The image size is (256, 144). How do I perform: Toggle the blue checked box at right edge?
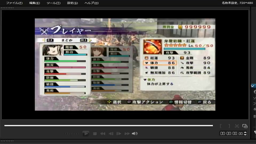coord(253,86)
